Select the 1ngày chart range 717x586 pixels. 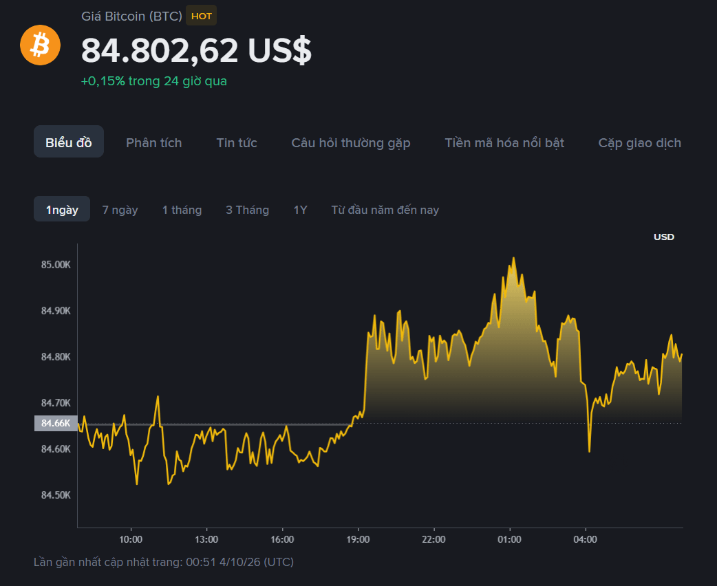pos(62,209)
